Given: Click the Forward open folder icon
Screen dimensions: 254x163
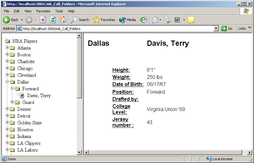Looking at the screenshot, I should [17, 89].
